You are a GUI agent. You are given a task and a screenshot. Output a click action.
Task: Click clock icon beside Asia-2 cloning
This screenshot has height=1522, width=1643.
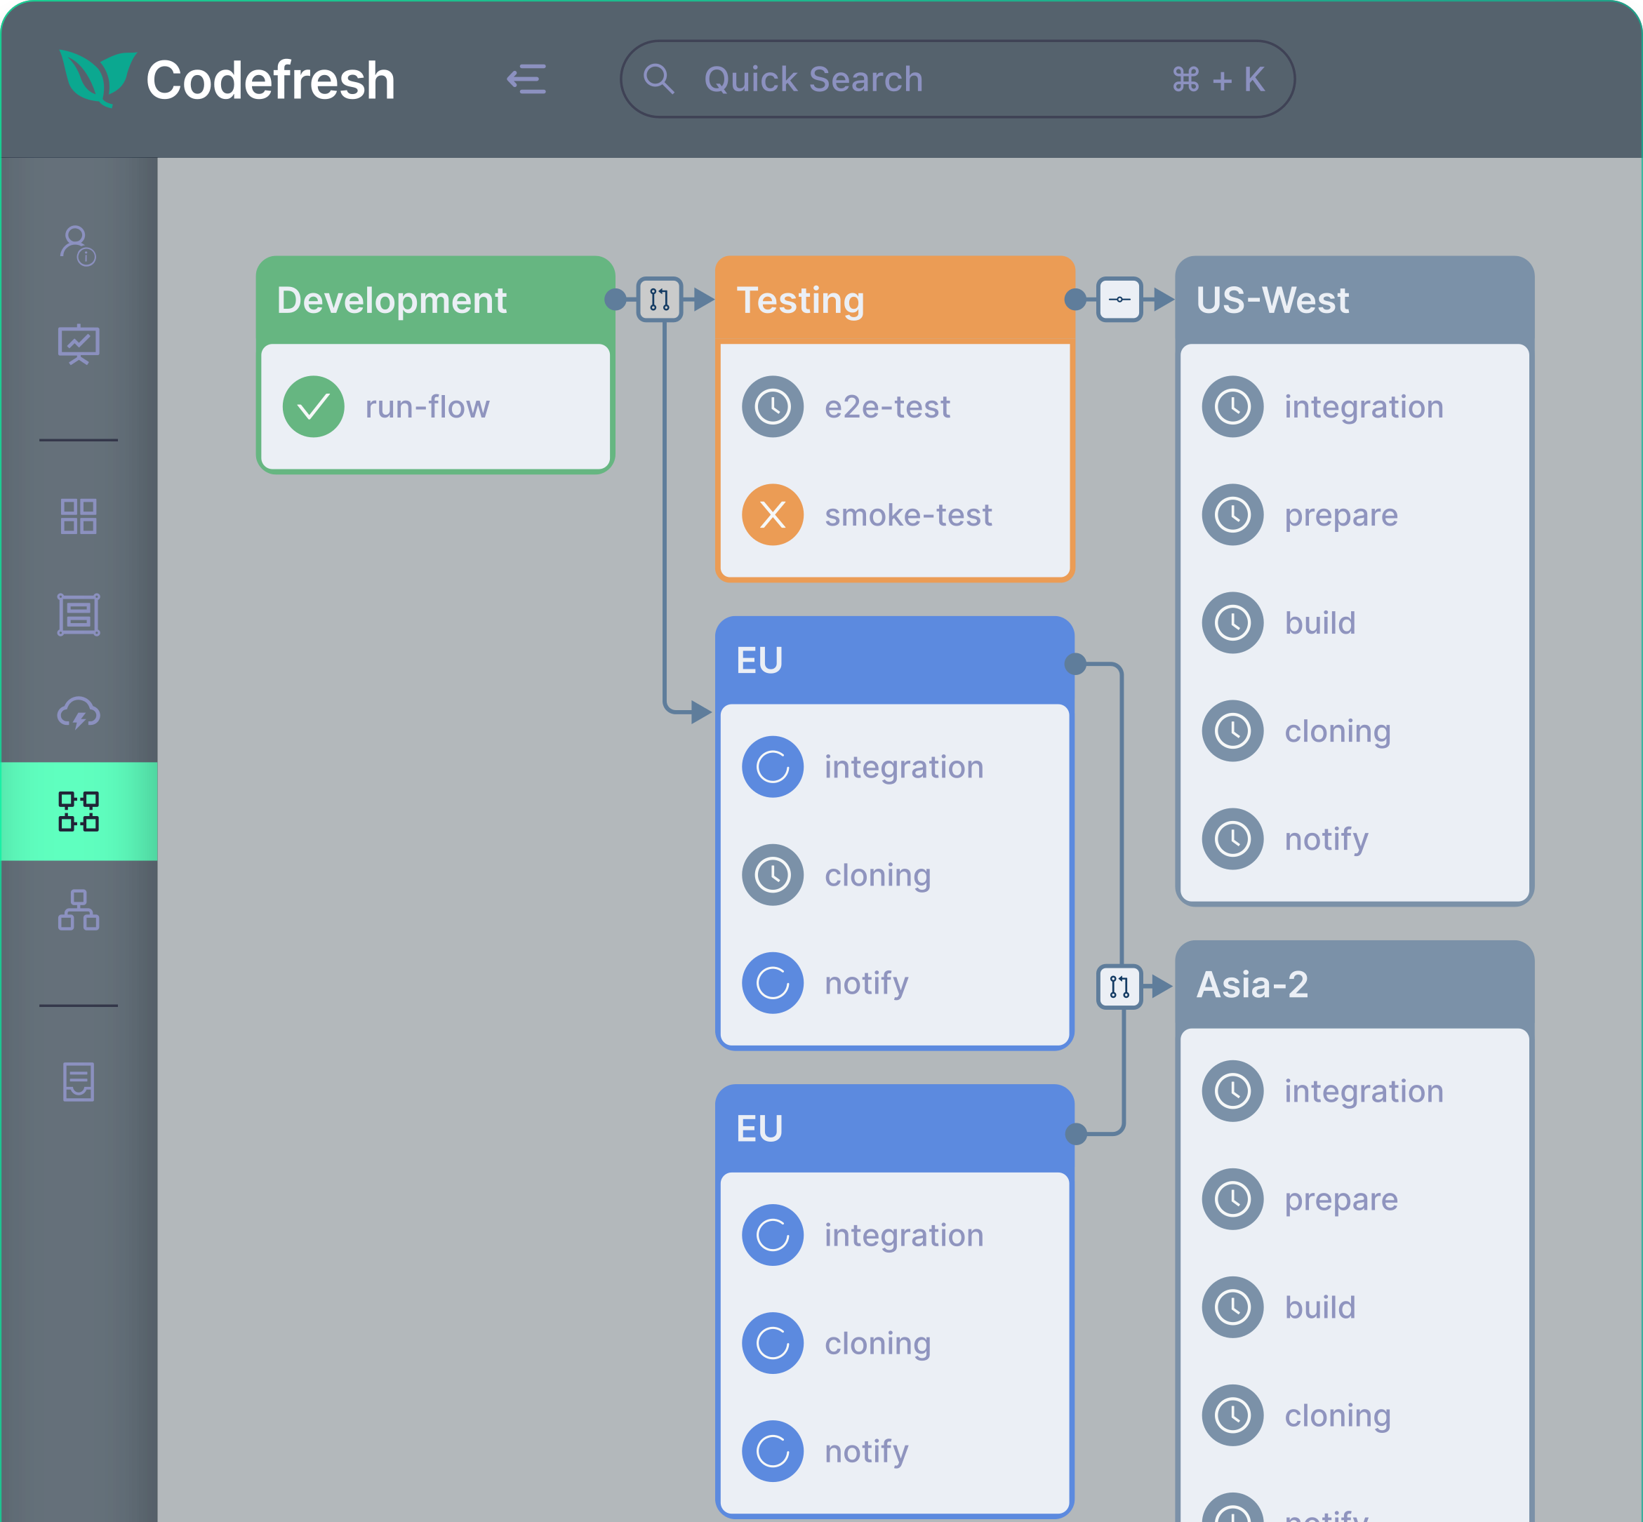1232,1415
